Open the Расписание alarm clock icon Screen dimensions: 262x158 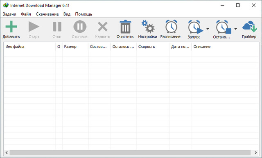pyautogui.click(x=171, y=26)
